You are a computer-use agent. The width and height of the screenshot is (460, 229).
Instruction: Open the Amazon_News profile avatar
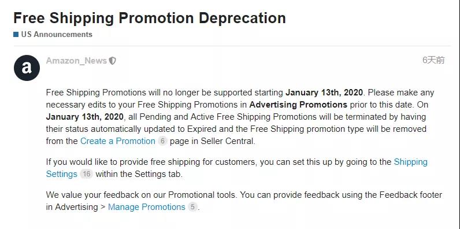click(x=27, y=68)
